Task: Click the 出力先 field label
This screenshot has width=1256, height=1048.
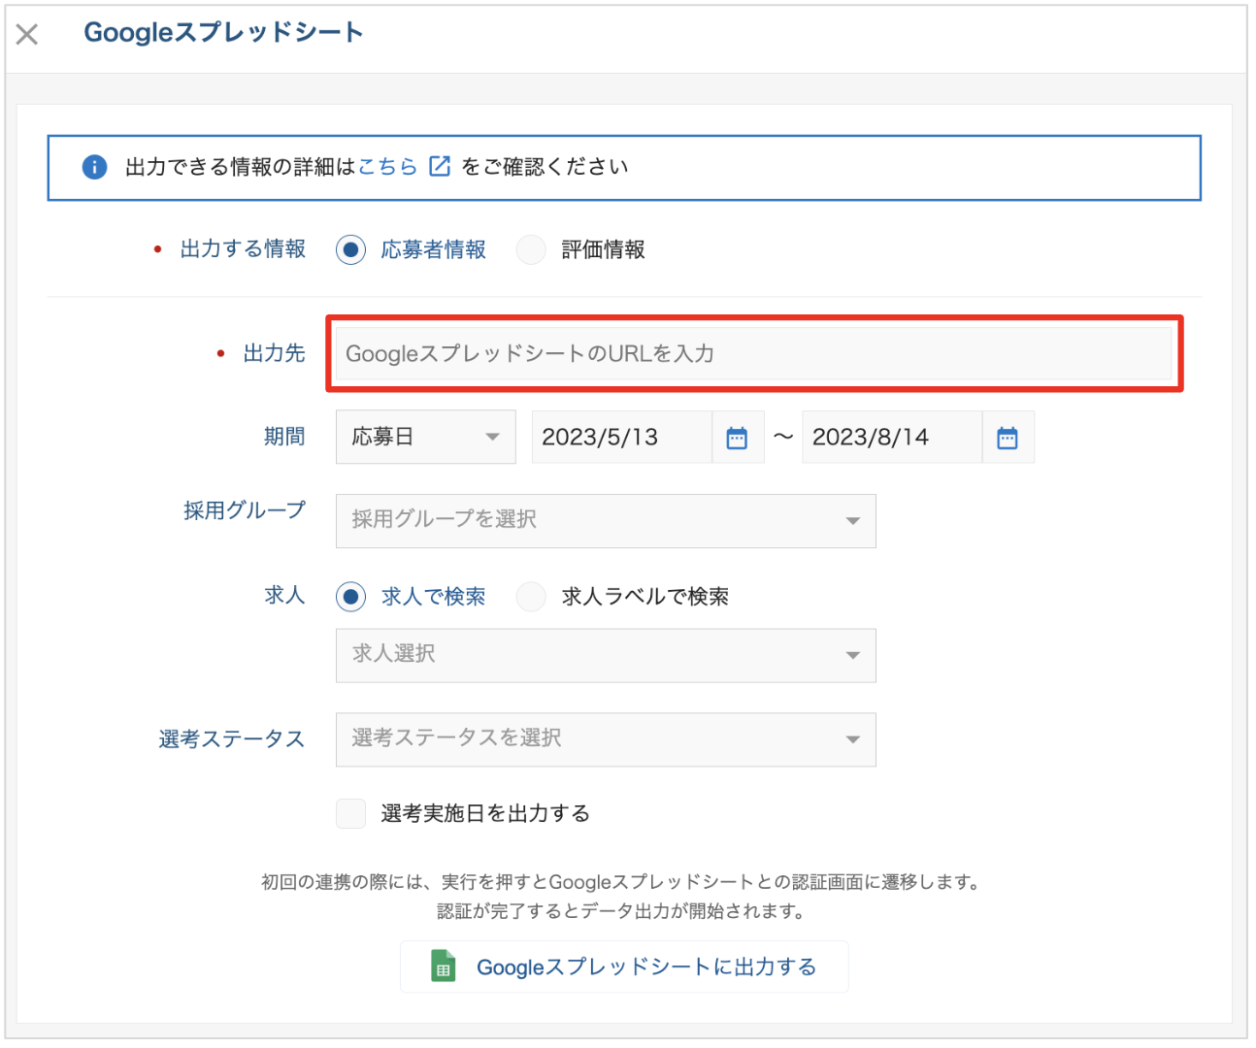Action: [x=274, y=353]
